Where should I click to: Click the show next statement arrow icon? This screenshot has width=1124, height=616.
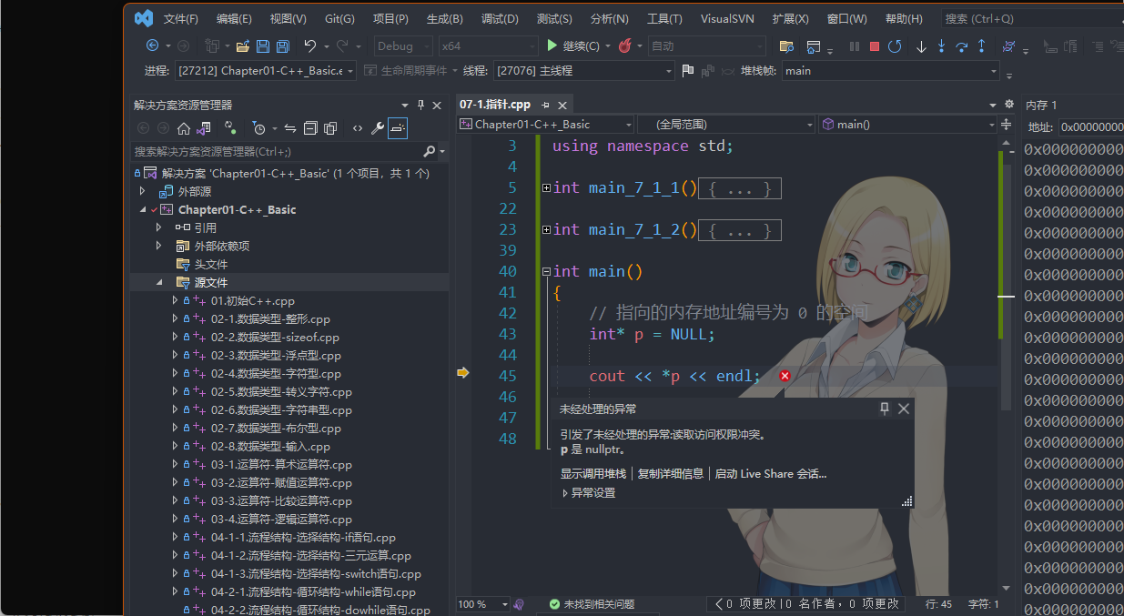click(x=921, y=45)
